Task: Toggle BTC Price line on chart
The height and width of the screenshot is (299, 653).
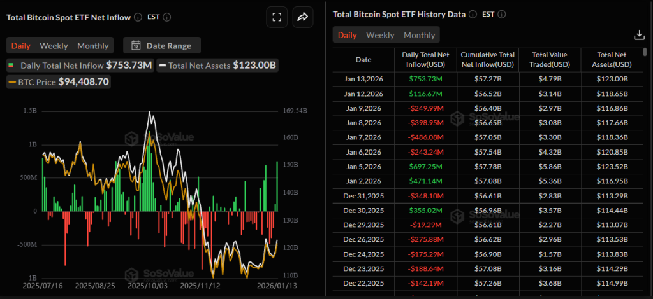Action: (59, 81)
